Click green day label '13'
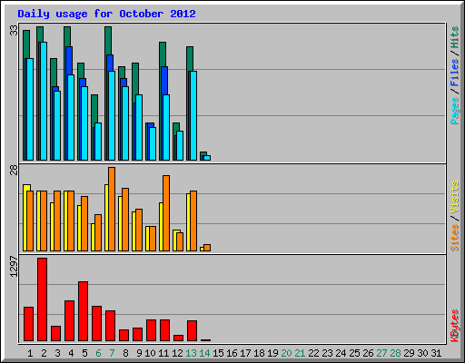Image resolution: width=465 pixels, height=363 pixels. (x=191, y=353)
